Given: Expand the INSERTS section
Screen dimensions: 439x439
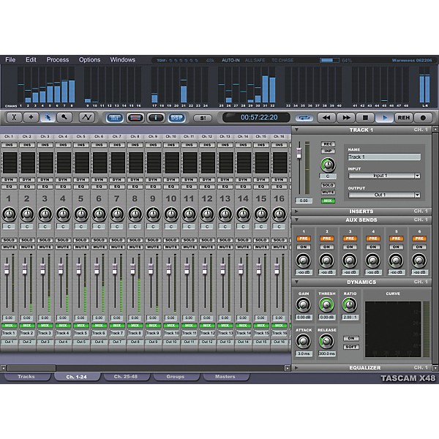Looking at the screenshot, I should pos(296,211).
